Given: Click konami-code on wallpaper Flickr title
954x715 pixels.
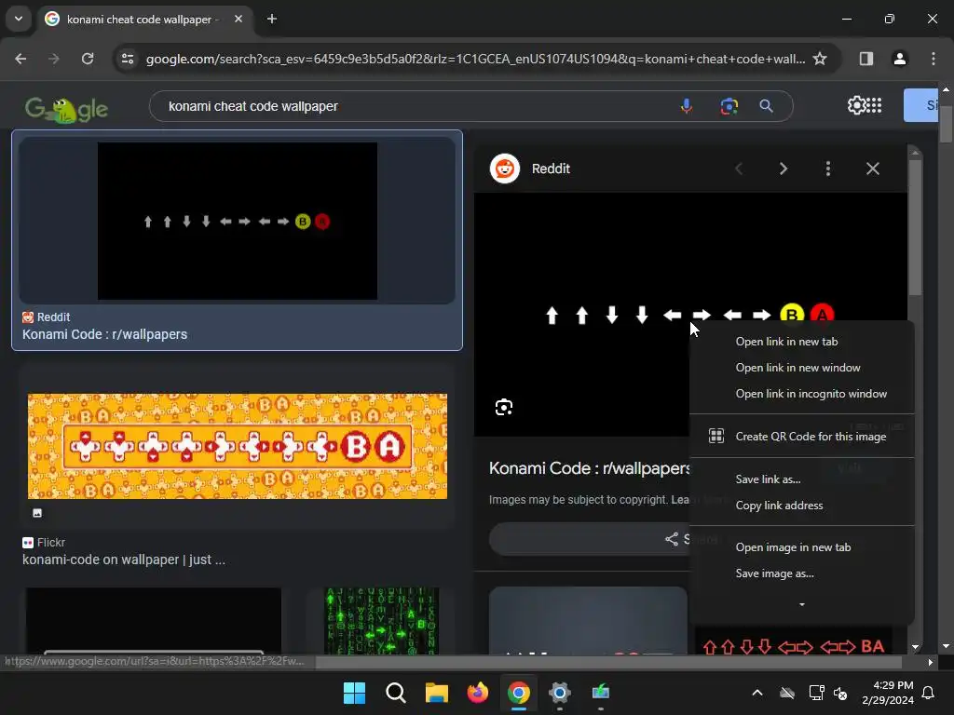Looking at the screenshot, I should [124, 560].
